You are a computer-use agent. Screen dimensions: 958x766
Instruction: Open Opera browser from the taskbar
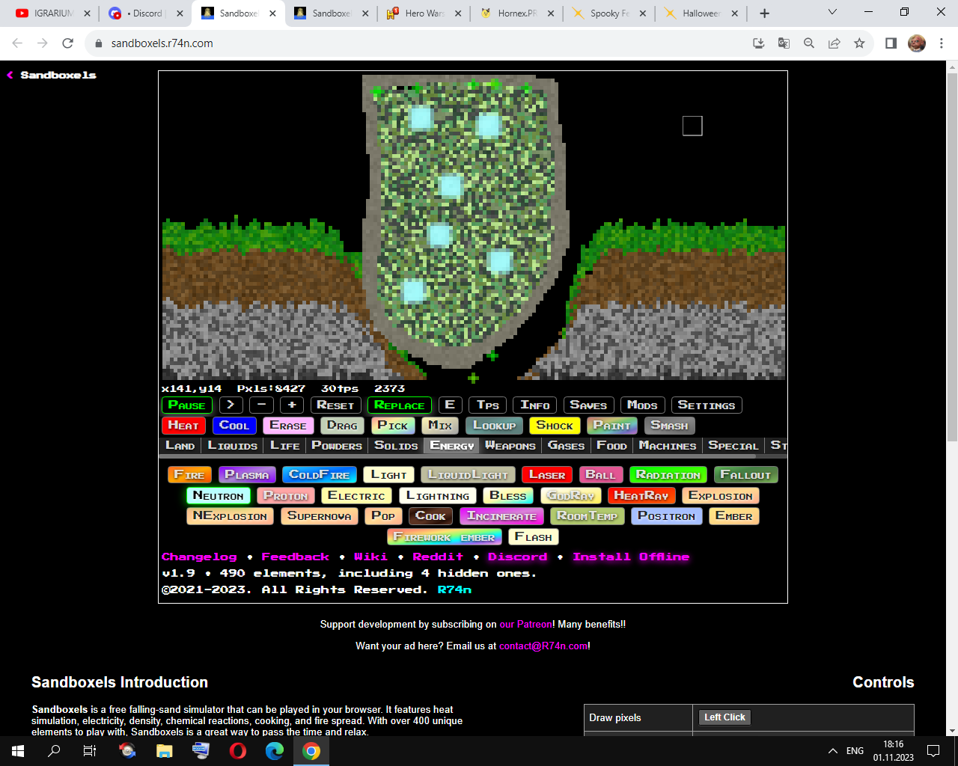(x=238, y=751)
